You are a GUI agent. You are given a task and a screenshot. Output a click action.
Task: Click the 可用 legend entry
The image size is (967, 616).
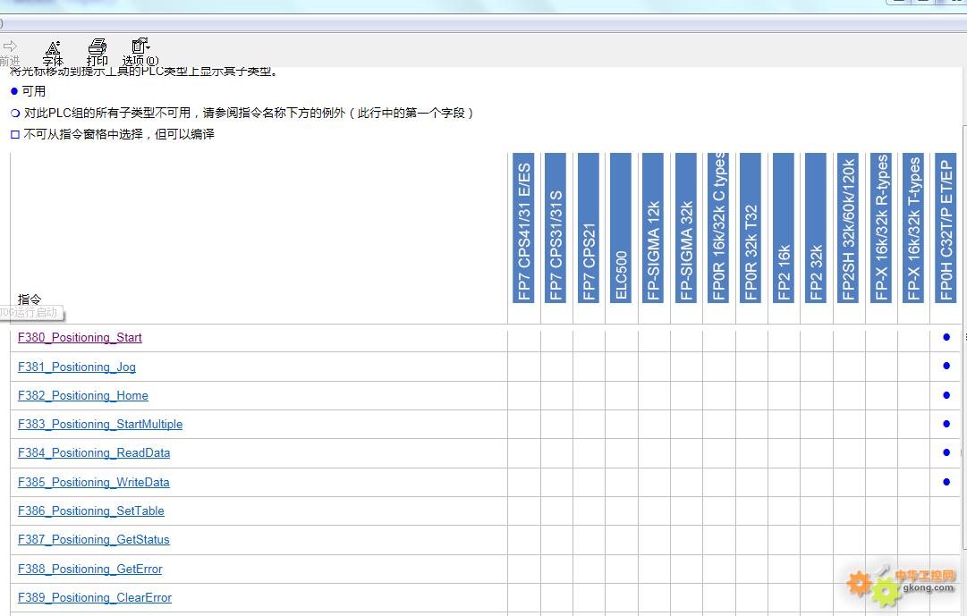click(29, 91)
